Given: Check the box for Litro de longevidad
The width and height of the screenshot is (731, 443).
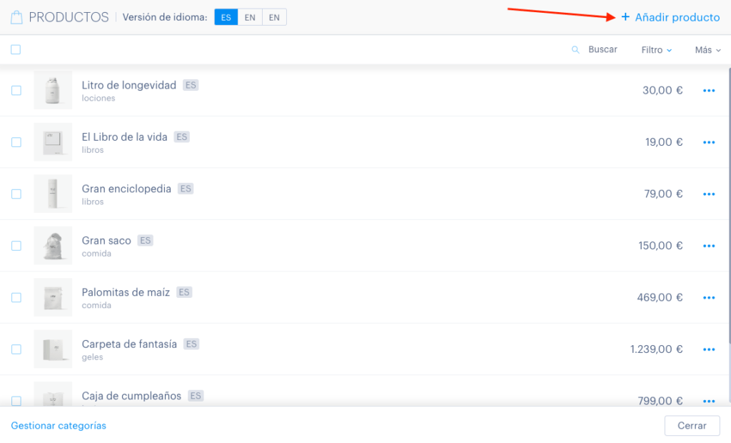Looking at the screenshot, I should click(16, 91).
